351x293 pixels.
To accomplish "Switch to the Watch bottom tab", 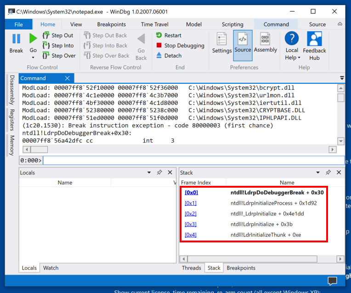I will tap(51, 268).
